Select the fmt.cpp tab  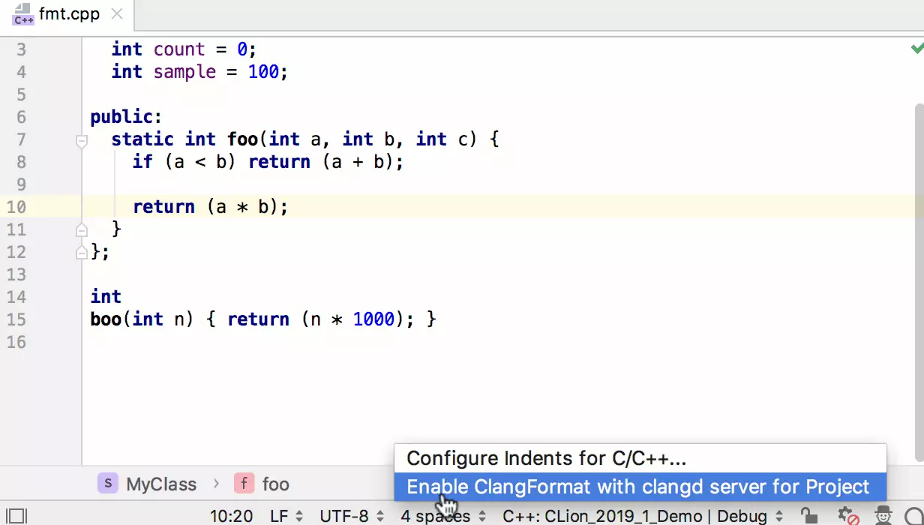point(67,14)
